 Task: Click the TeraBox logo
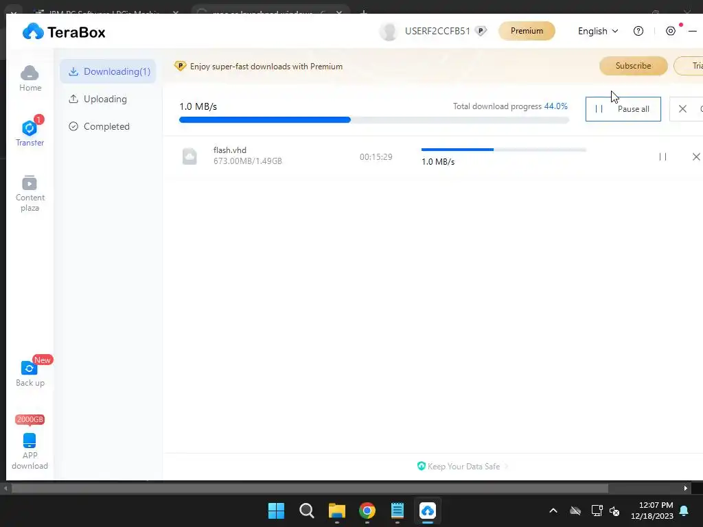tap(64, 32)
